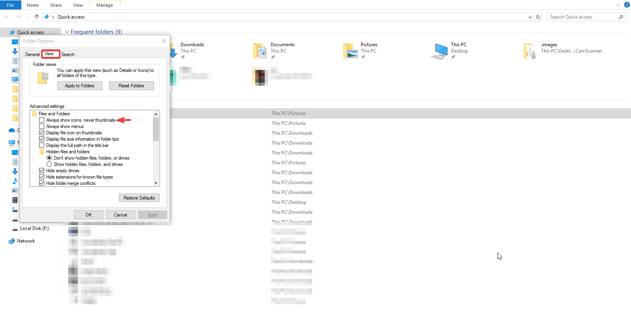Open the Pictures folder icon
631x322 pixels.
[350, 51]
